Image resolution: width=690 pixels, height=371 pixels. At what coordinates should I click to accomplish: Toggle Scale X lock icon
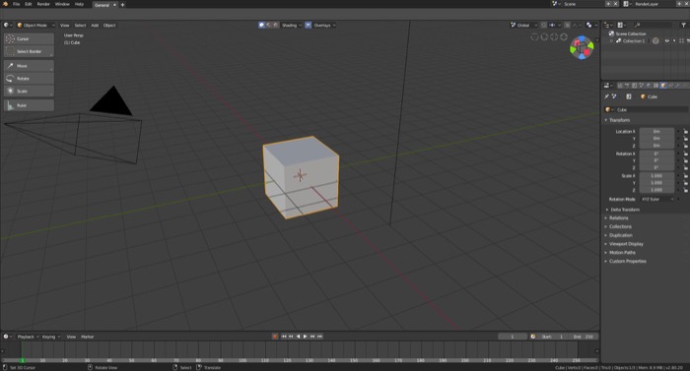click(x=686, y=176)
